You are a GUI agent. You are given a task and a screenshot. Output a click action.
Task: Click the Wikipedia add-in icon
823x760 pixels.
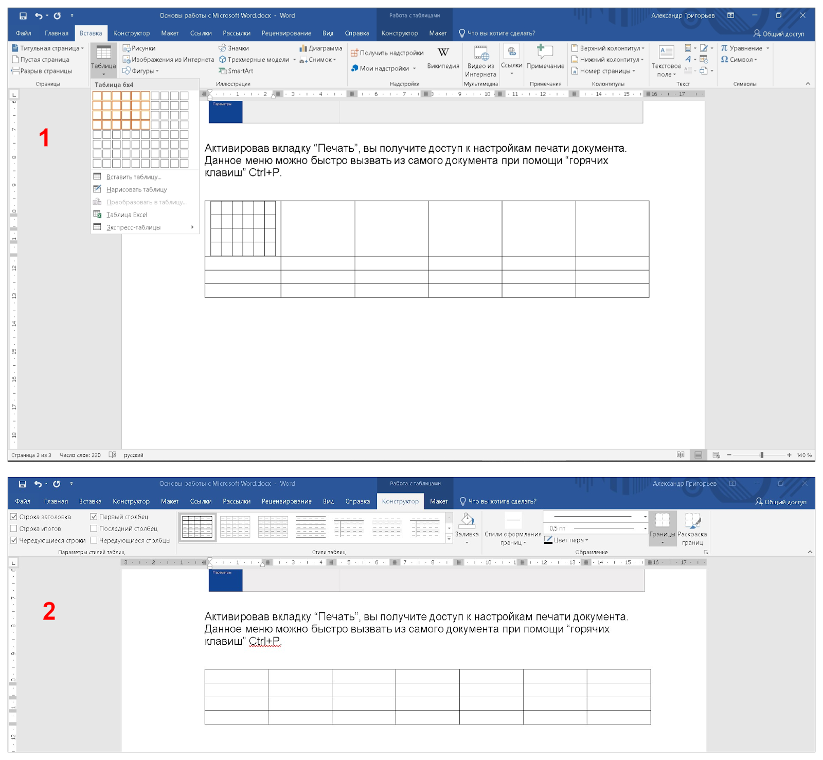click(x=443, y=53)
